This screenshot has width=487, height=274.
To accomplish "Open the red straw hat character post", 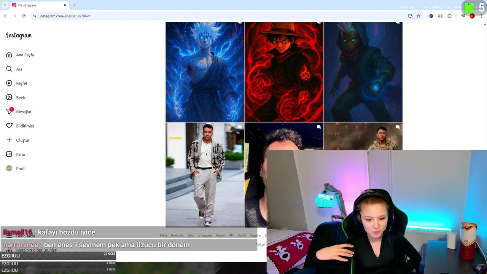I will [x=284, y=72].
